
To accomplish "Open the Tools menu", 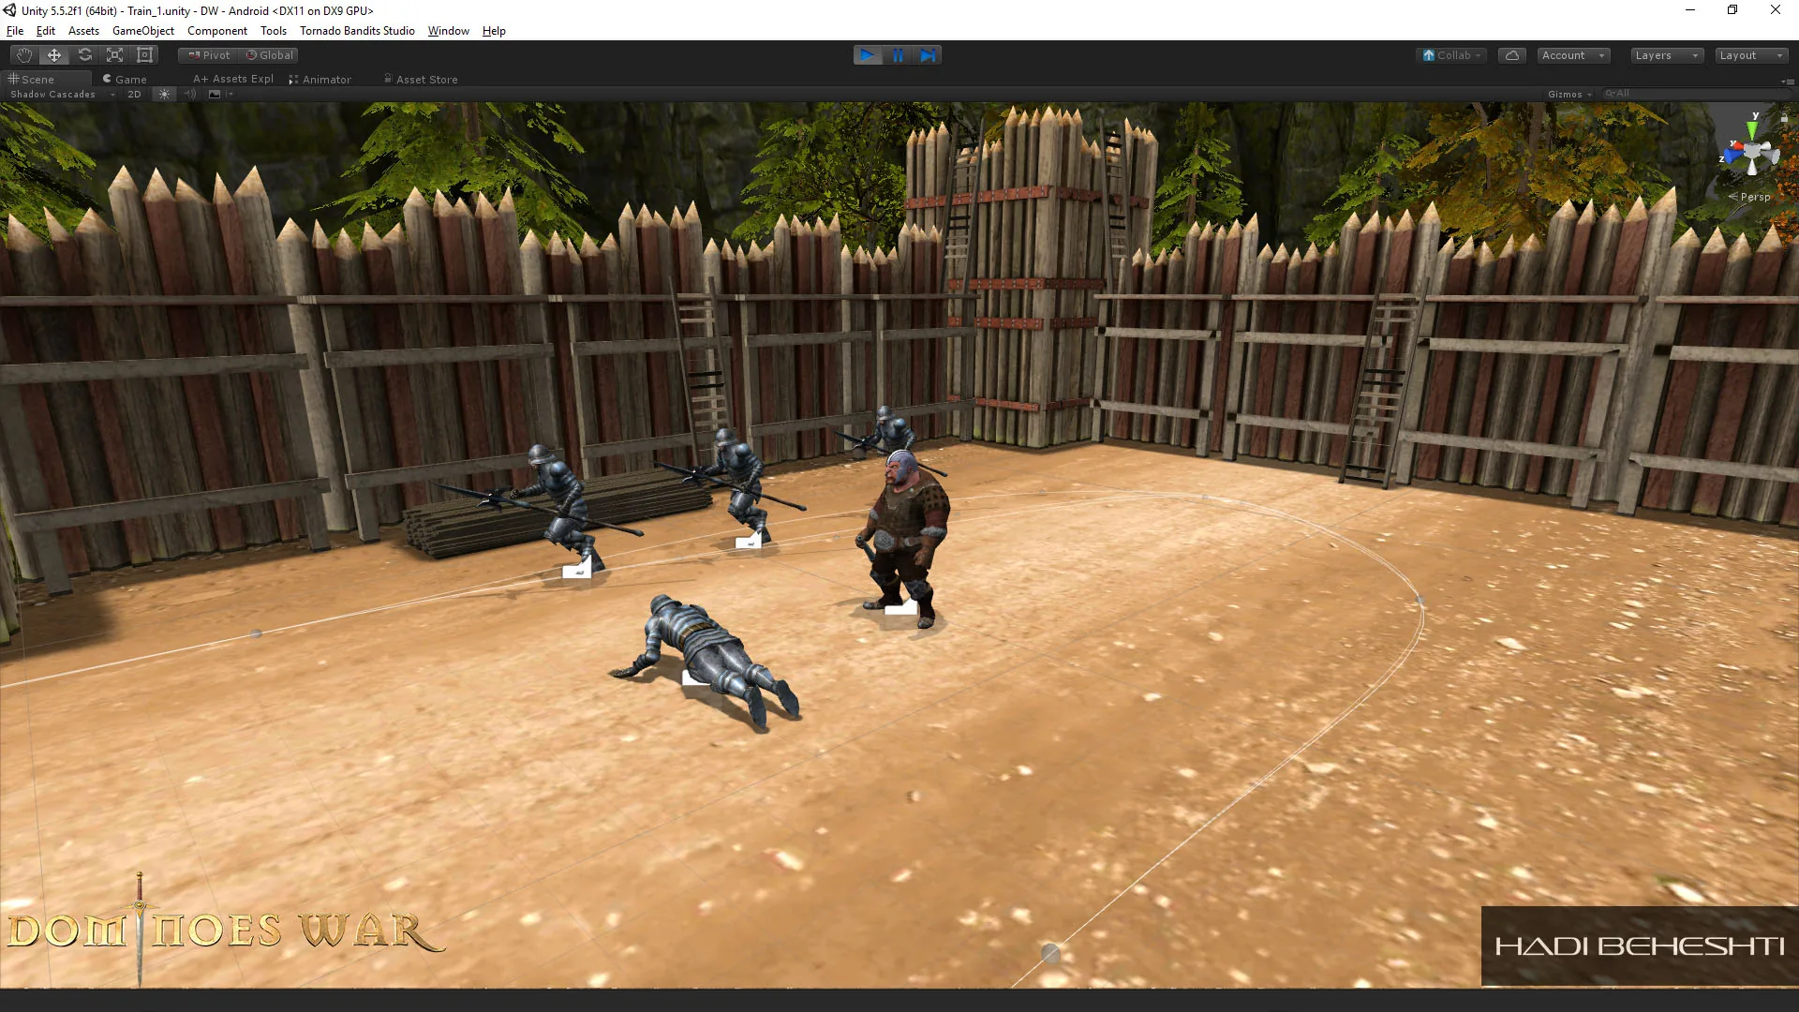I will [274, 31].
